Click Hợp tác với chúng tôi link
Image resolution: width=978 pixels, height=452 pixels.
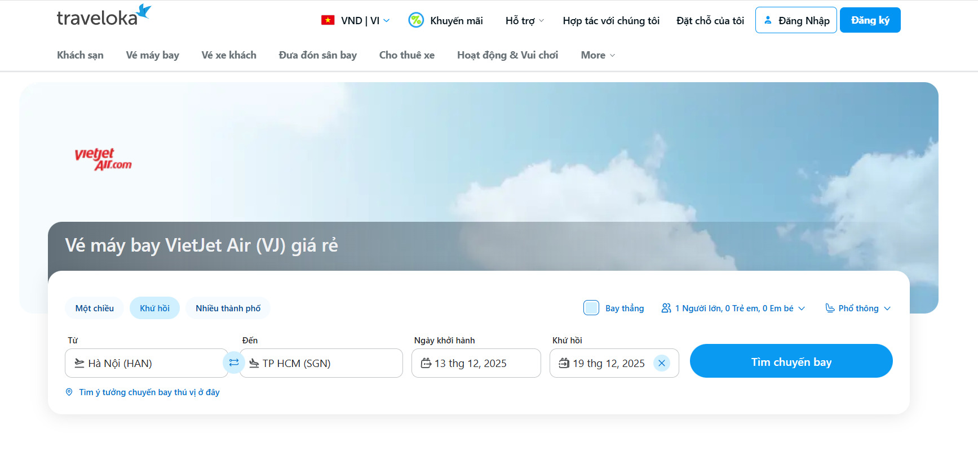tap(611, 21)
